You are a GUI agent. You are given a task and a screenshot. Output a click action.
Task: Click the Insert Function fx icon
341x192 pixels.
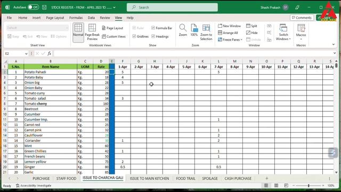50,53
